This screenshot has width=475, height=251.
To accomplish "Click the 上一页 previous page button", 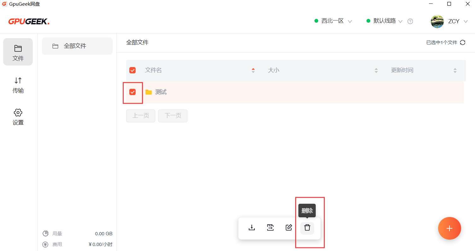I will (141, 116).
